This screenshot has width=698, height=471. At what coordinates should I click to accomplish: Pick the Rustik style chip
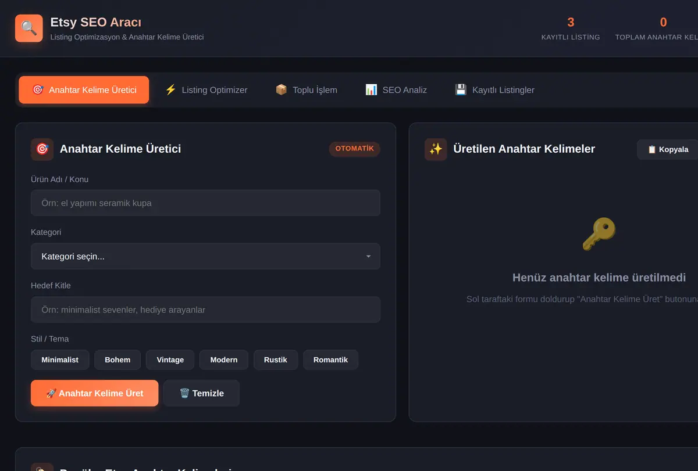click(276, 360)
